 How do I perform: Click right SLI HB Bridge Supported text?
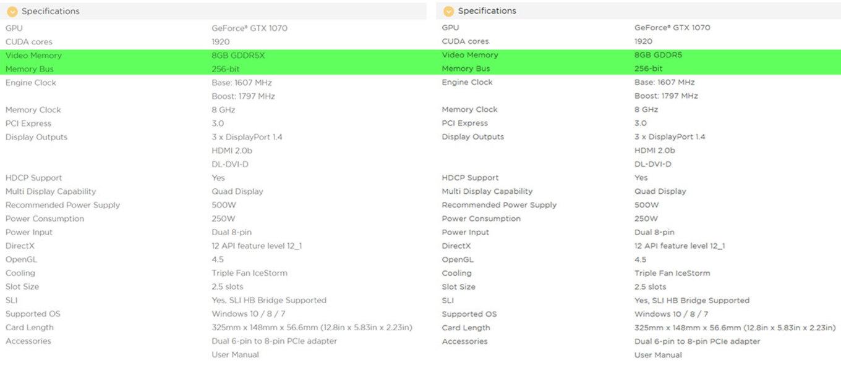click(701, 301)
